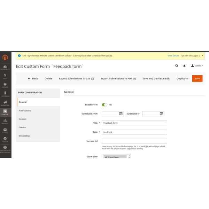Image resolution: width=209 pixels, height=209 pixels.
Task: Open Dashboard in the admin sidebar
Action: coord(5,67)
